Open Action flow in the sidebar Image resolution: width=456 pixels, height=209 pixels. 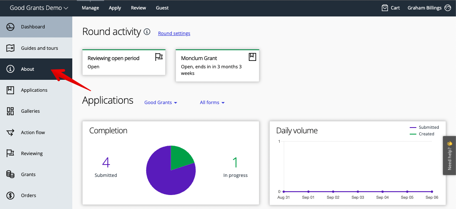(x=36, y=132)
